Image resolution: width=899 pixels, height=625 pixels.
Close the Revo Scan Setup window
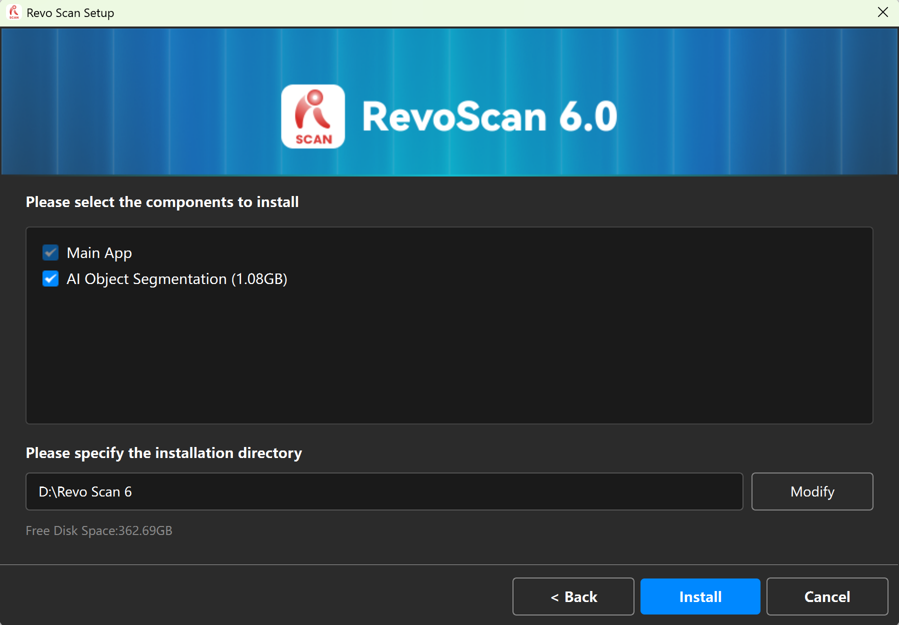click(x=883, y=12)
